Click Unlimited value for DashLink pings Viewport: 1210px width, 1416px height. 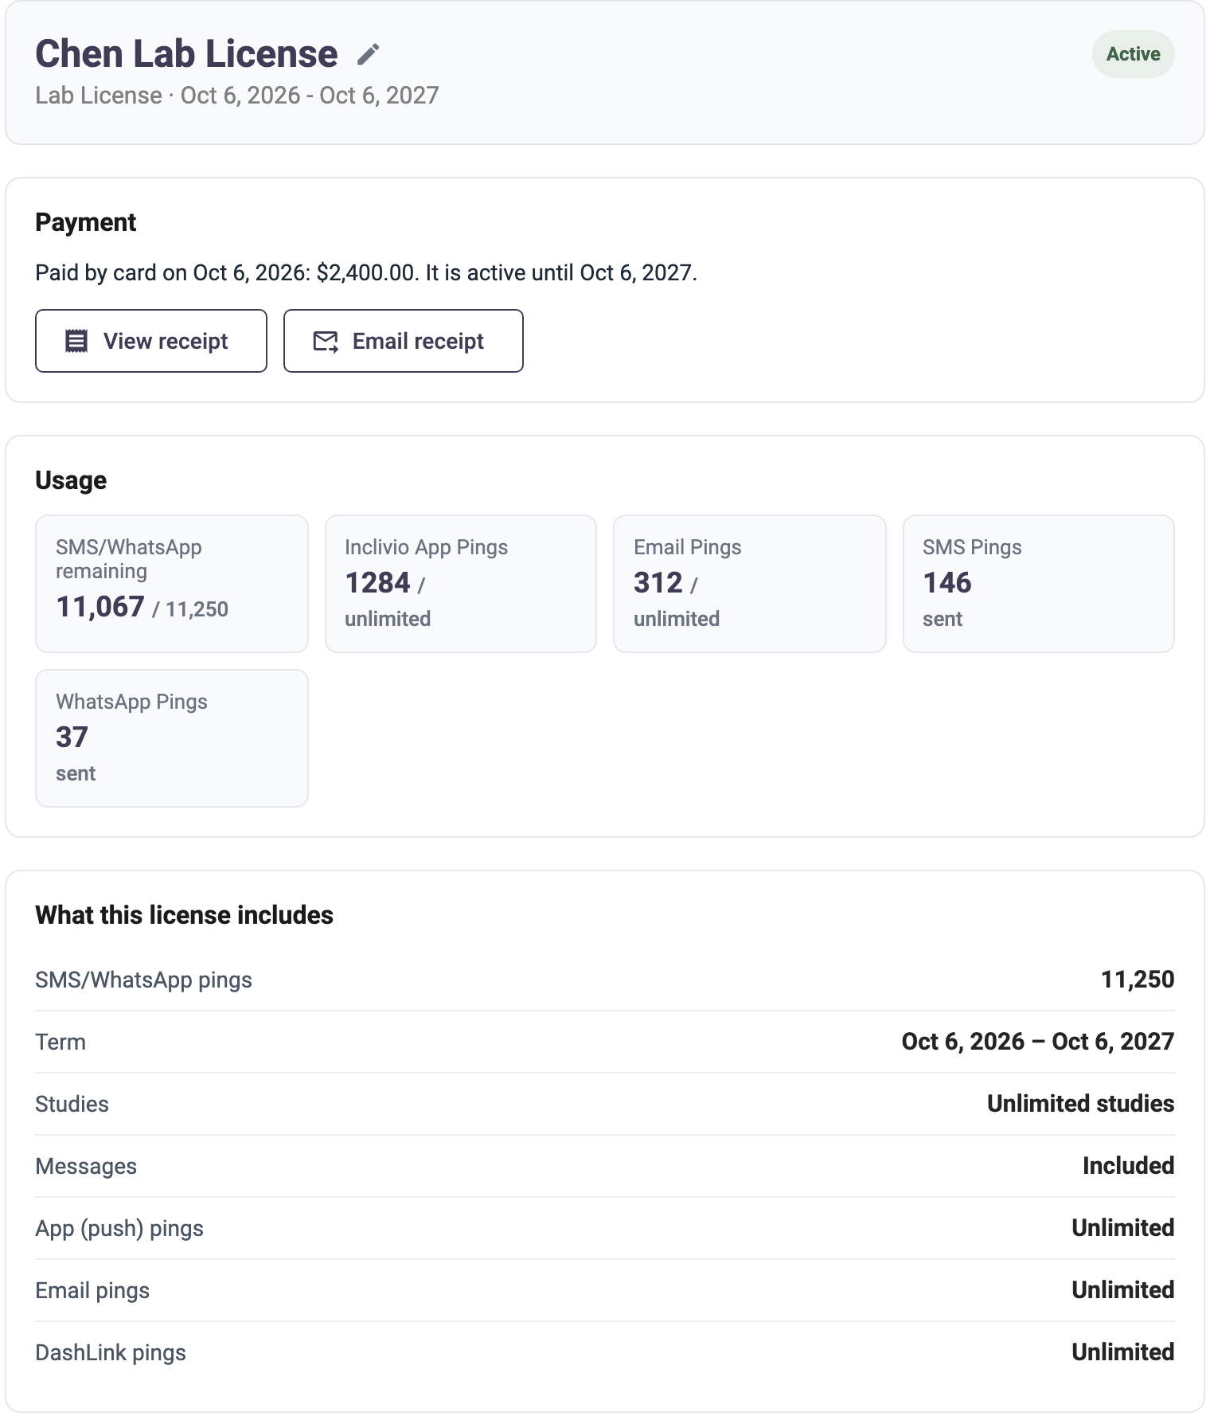tap(1123, 1352)
